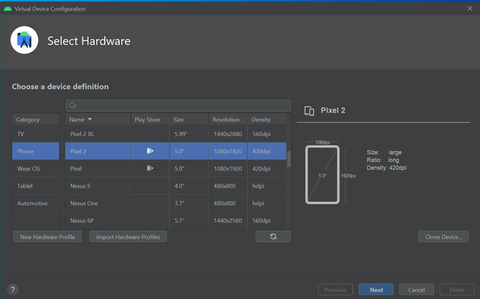The image size is (480, 299).
Task: Click the Android Studio logo icon
Action: point(24,40)
